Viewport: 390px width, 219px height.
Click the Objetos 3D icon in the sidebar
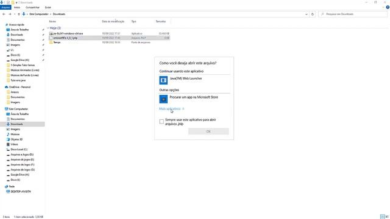[x=8, y=139]
